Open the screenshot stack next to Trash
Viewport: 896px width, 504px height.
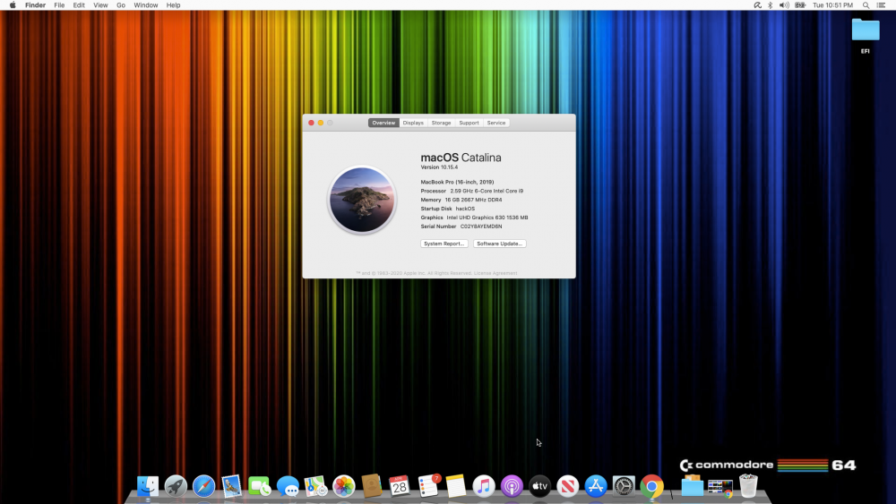coord(720,488)
